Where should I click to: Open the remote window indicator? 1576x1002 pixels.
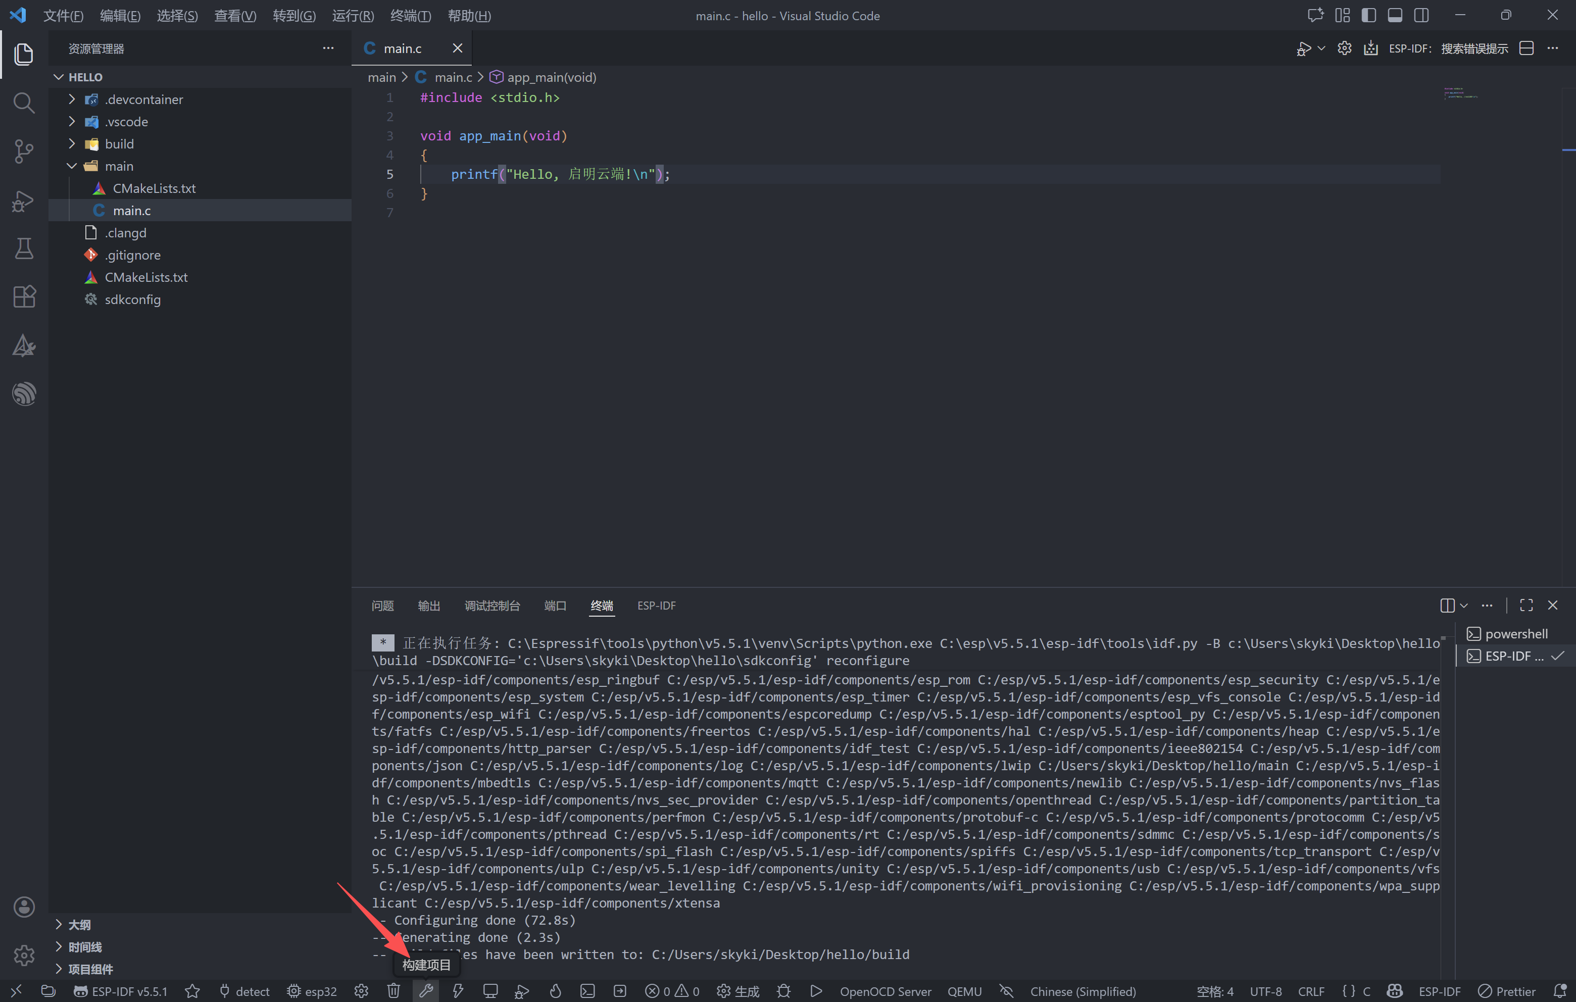pyautogui.click(x=16, y=991)
